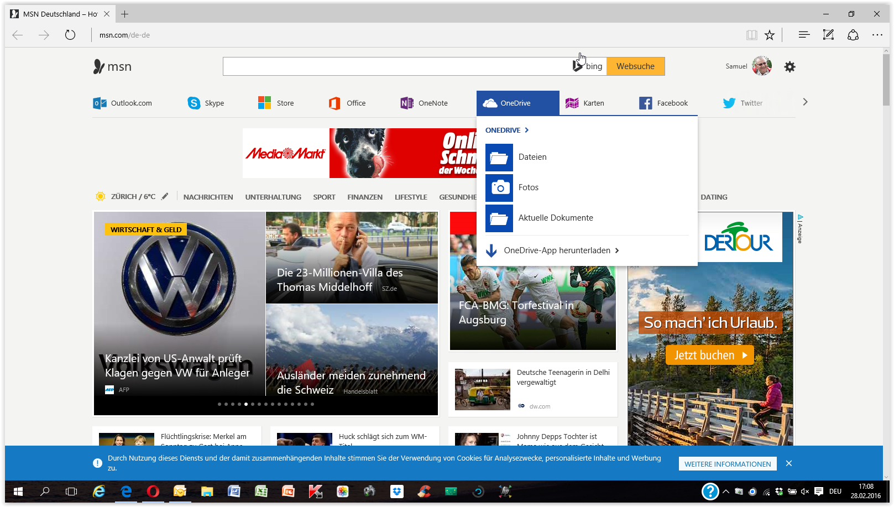Screen dimensions: 894x507
Task: Add page to favorites with star icon
Action: click(x=770, y=35)
